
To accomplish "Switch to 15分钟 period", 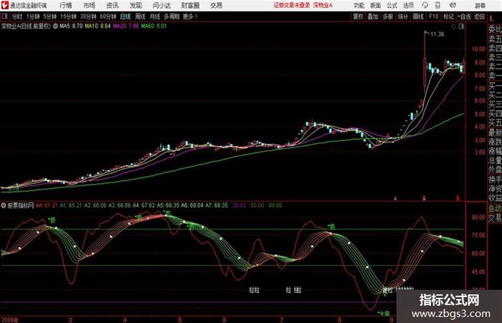I will 69,16.
